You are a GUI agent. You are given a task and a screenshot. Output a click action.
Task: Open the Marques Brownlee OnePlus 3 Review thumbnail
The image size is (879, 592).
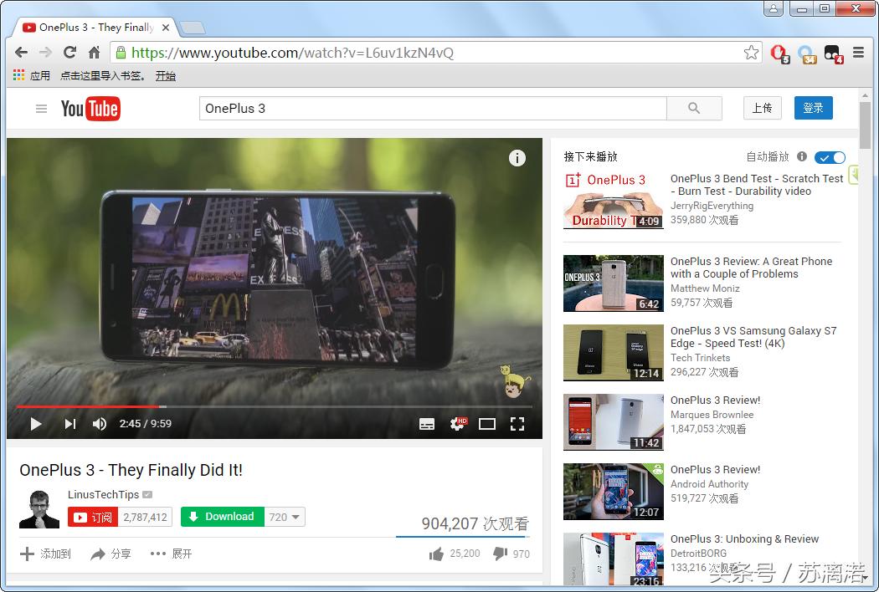click(613, 421)
